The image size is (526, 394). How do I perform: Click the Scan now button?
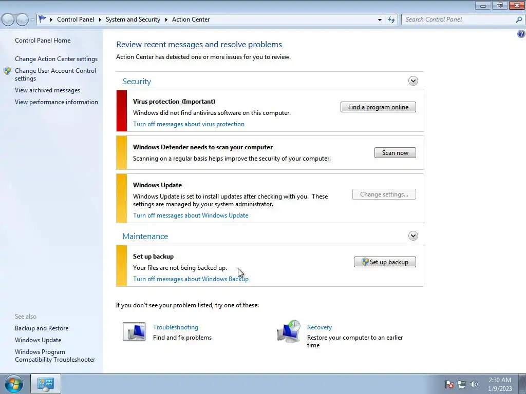coord(395,153)
